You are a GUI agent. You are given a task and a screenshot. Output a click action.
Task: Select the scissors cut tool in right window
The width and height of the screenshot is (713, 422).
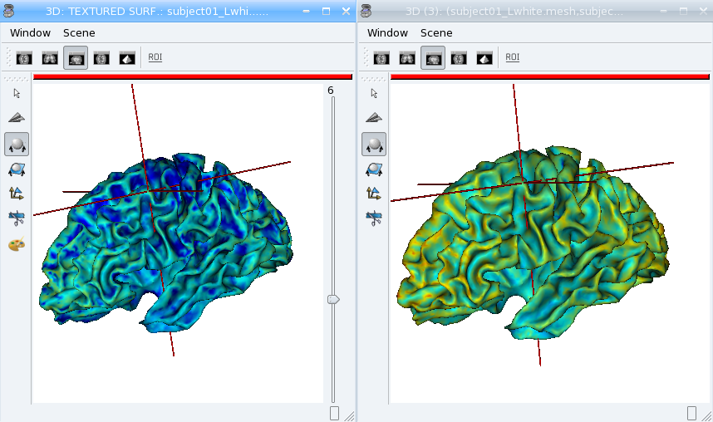[x=374, y=218]
